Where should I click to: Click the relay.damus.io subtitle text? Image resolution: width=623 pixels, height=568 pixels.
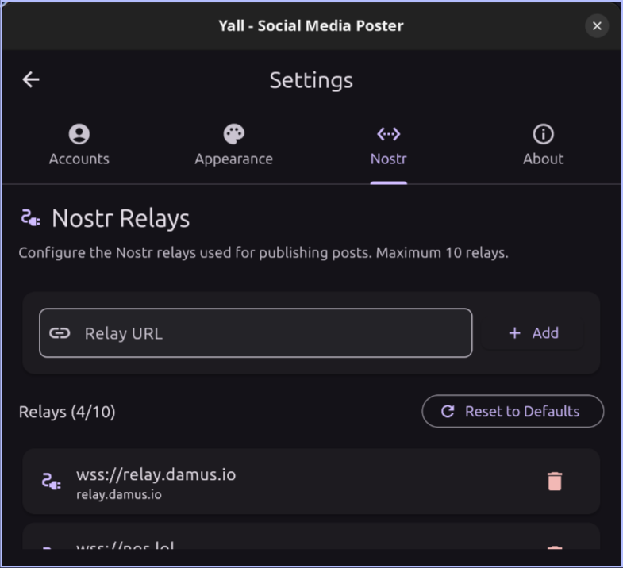click(x=119, y=494)
